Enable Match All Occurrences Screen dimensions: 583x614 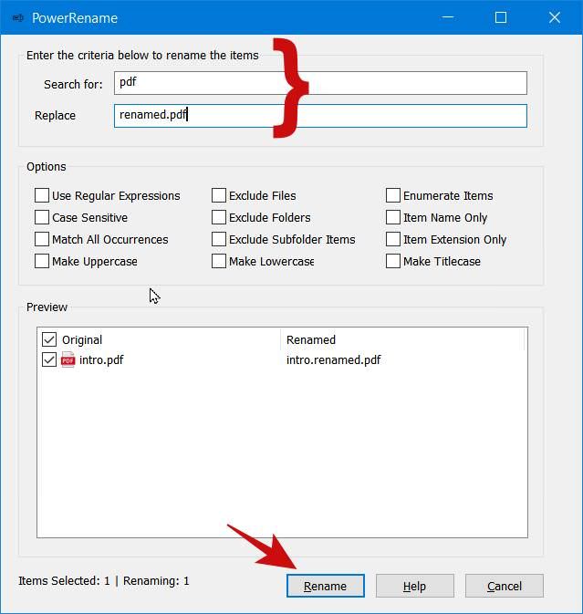(42, 239)
